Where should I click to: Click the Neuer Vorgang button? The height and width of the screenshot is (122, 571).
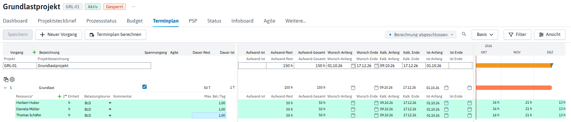58,35
